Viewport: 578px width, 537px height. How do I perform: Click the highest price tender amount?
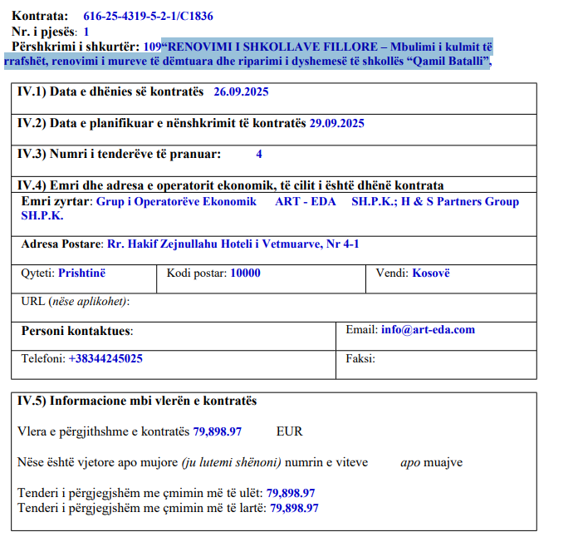(x=294, y=507)
